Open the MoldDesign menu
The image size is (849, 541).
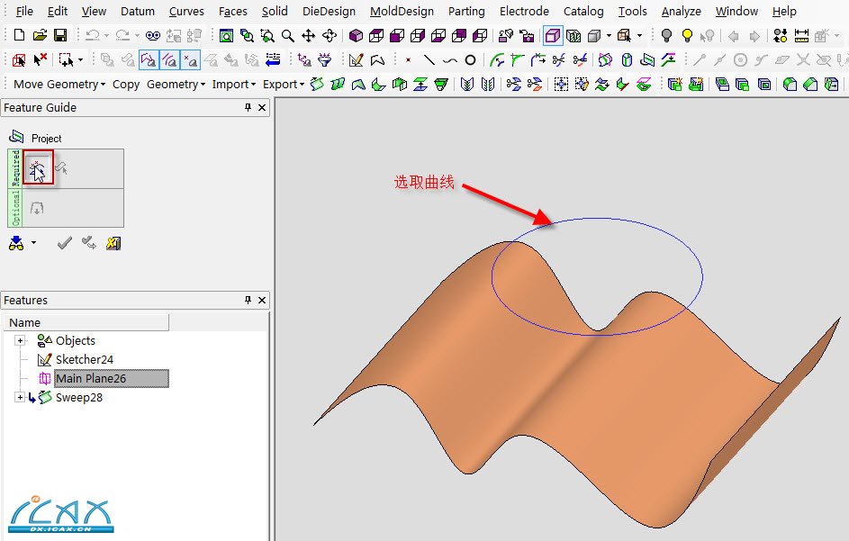point(402,11)
